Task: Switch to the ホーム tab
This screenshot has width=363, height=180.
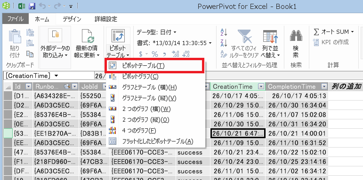Action: pos(42,19)
